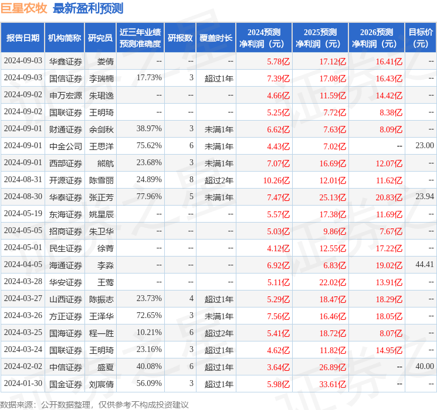This screenshot has height=410, width=437.
Task: Click 山西证券 institution cell
Action: (x=66, y=299)
